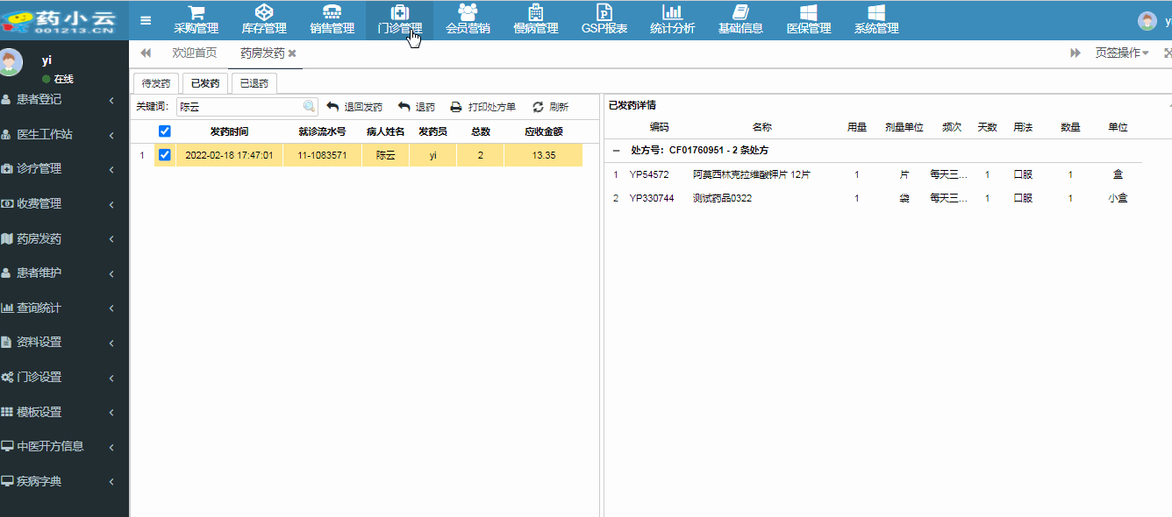Screen dimensions: 1172x517
Task: Sort by 就诊流水号 column header
Action: [322, 131]
